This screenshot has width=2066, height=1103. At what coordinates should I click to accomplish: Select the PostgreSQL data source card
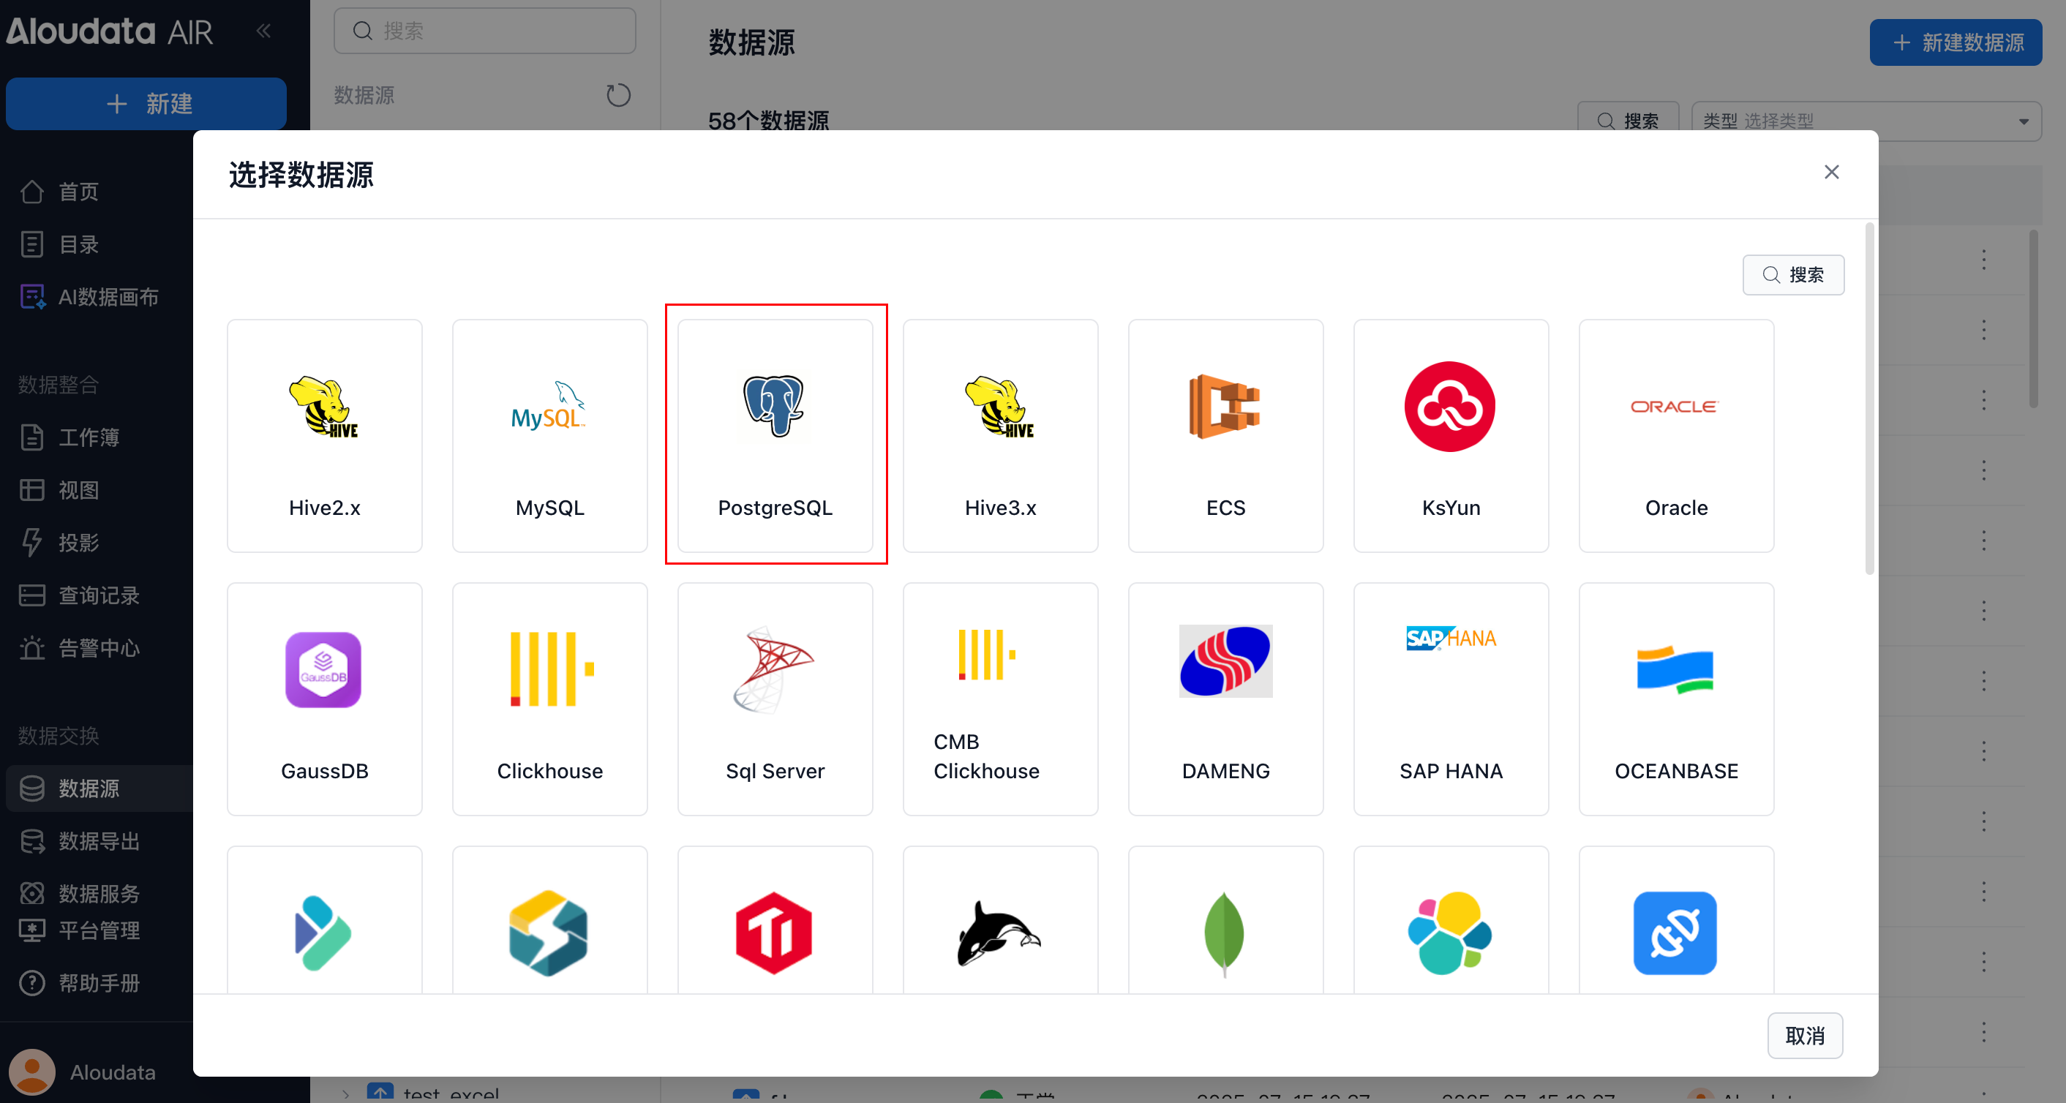(x=775, y=436)
